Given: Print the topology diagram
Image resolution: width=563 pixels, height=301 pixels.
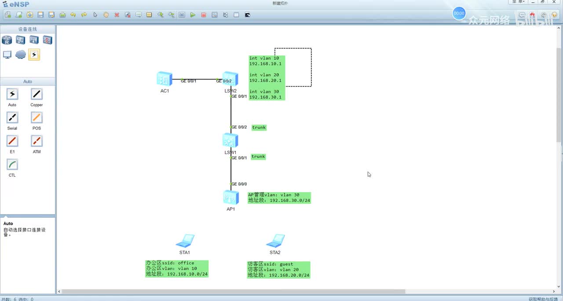Looking at the screenshot, I should [62, 14].
